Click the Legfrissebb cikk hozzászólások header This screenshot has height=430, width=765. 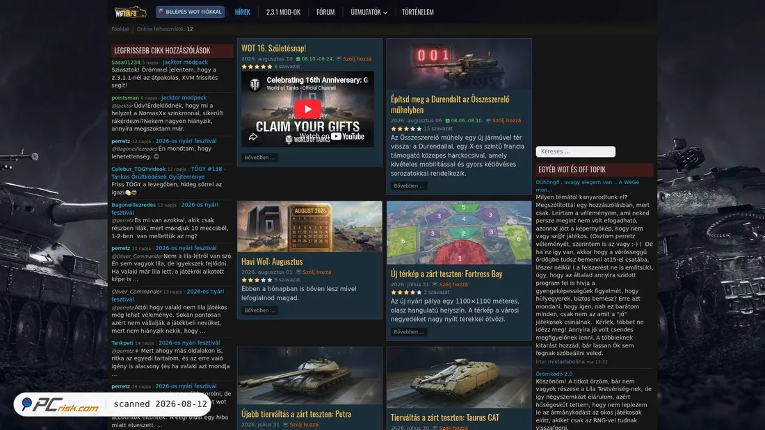tap(172, 50)
